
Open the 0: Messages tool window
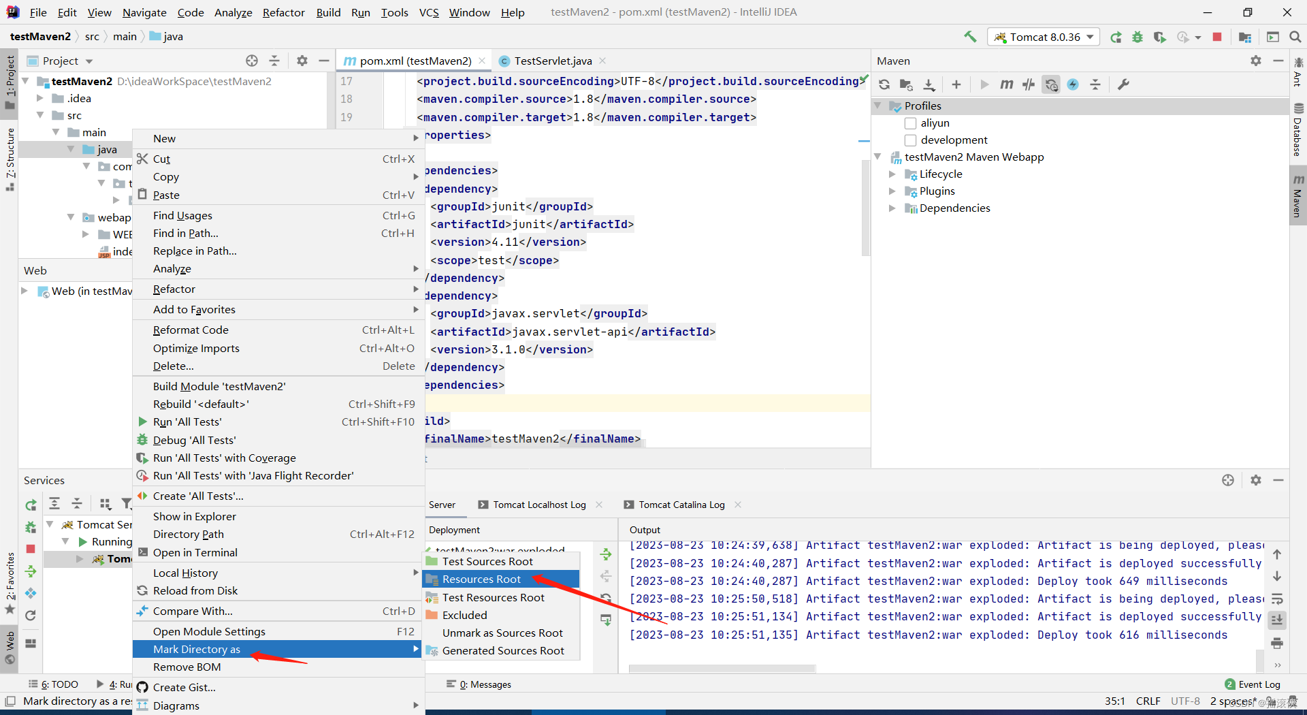[x=479, y=684]
